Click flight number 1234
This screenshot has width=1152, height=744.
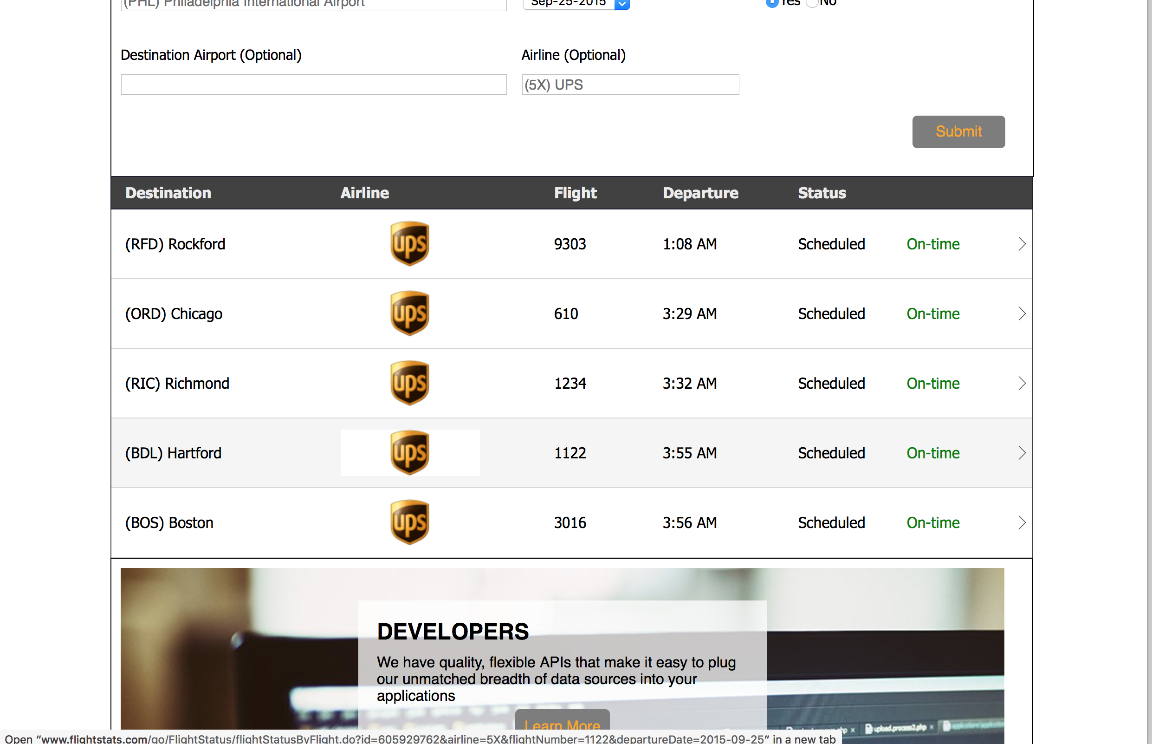pyautogui.click(x=570, y=383)
